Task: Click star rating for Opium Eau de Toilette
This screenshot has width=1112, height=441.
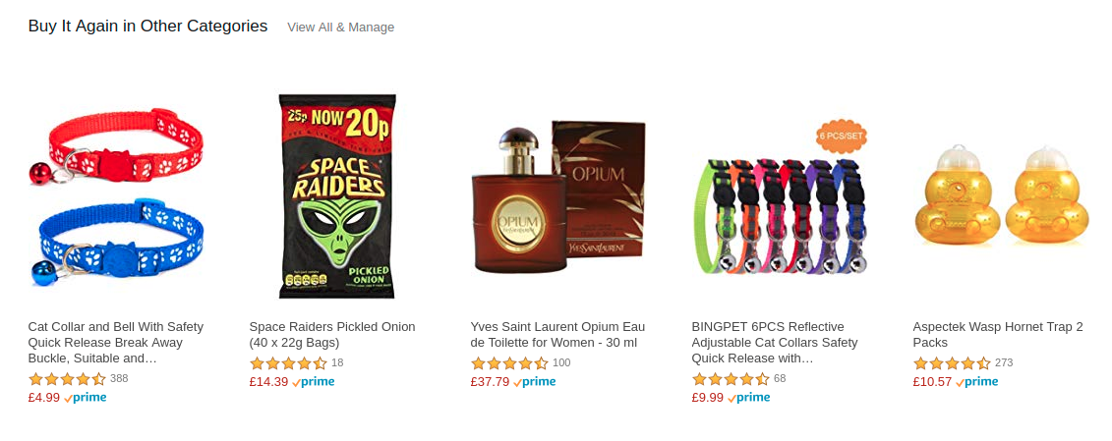Action: point(510,363)
